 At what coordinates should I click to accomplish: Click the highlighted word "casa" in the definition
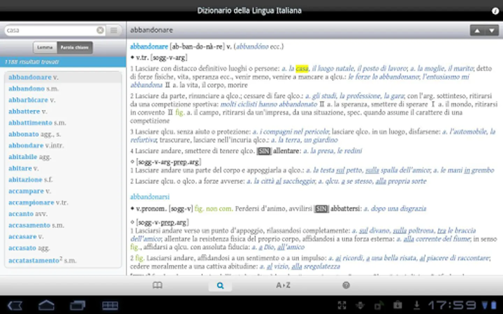pyautogui.click(x=302, y=68)
